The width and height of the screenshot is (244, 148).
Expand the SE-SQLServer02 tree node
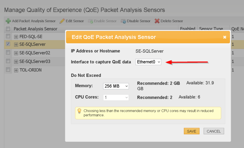16,53
